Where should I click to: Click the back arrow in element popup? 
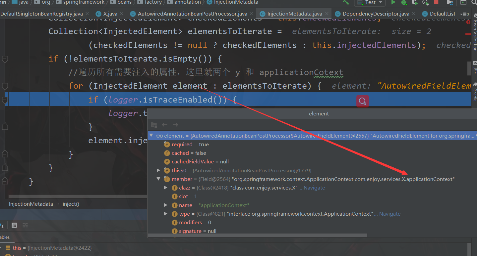164,125
